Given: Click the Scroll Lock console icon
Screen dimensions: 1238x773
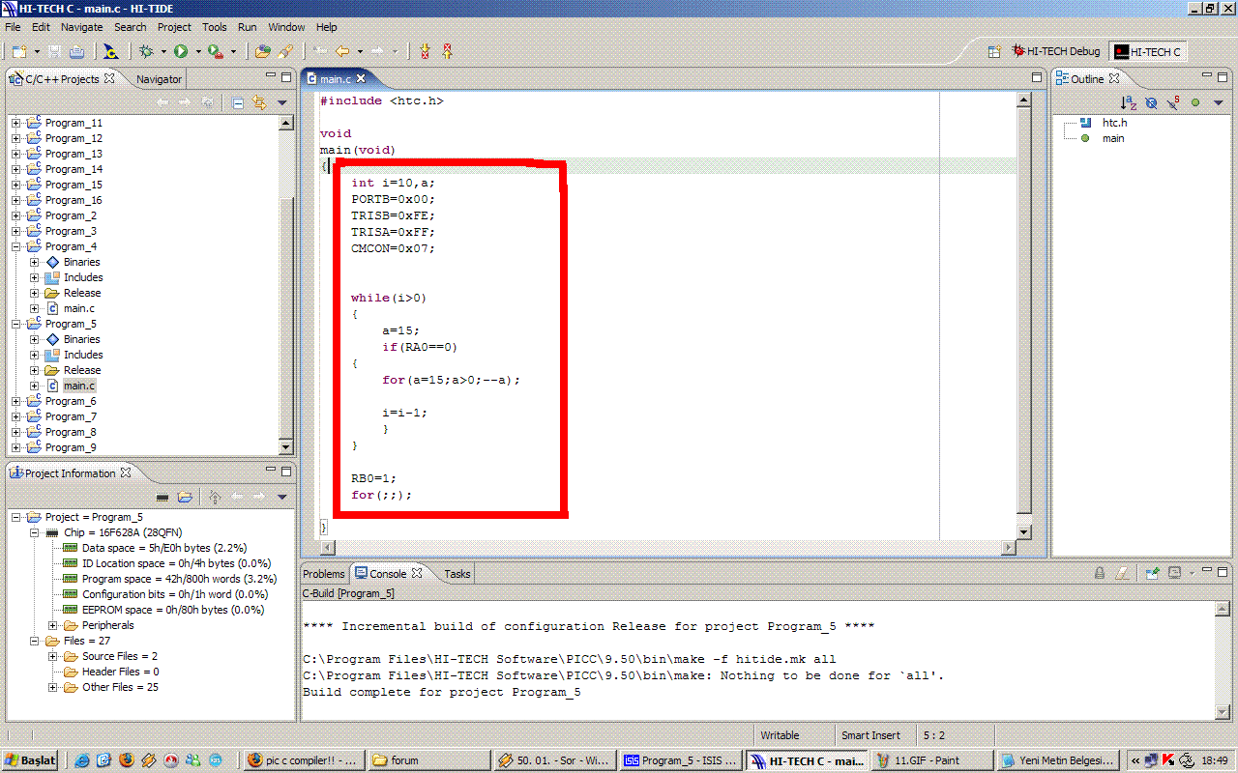Looking at the screenshot, I should pos(1100,573).
